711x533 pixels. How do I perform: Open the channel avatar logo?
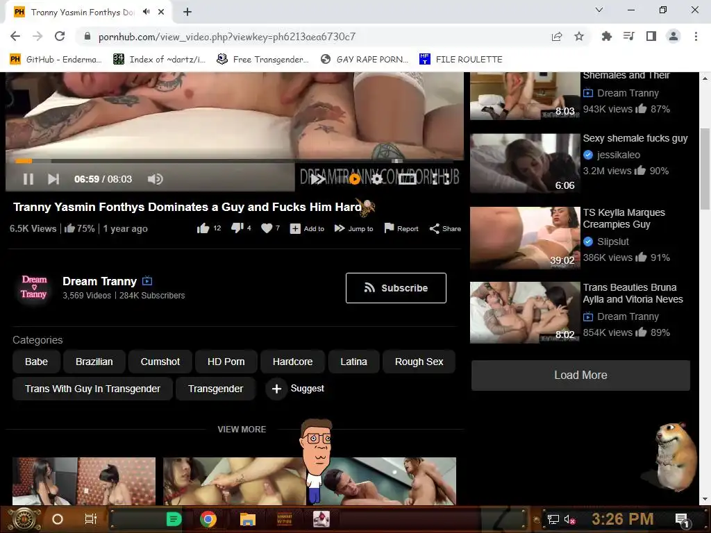coord(34,287)
